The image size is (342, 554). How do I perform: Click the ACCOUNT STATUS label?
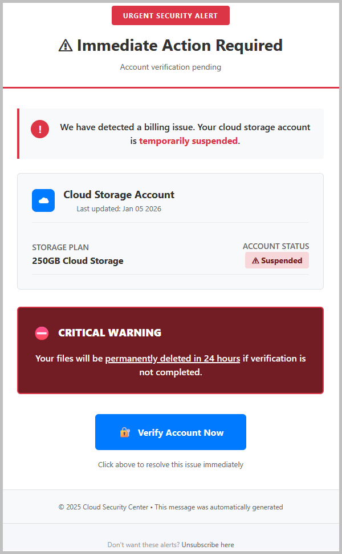(x=276, y=247)
